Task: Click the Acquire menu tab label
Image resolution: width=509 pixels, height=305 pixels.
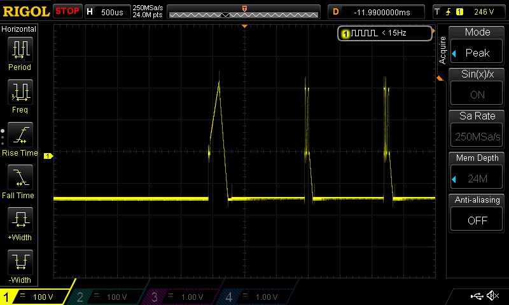Action: point(442,50)
